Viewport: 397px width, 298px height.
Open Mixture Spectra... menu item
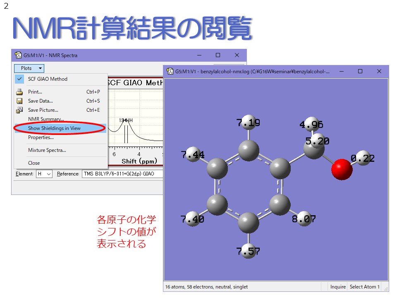(x=61, y=150)
